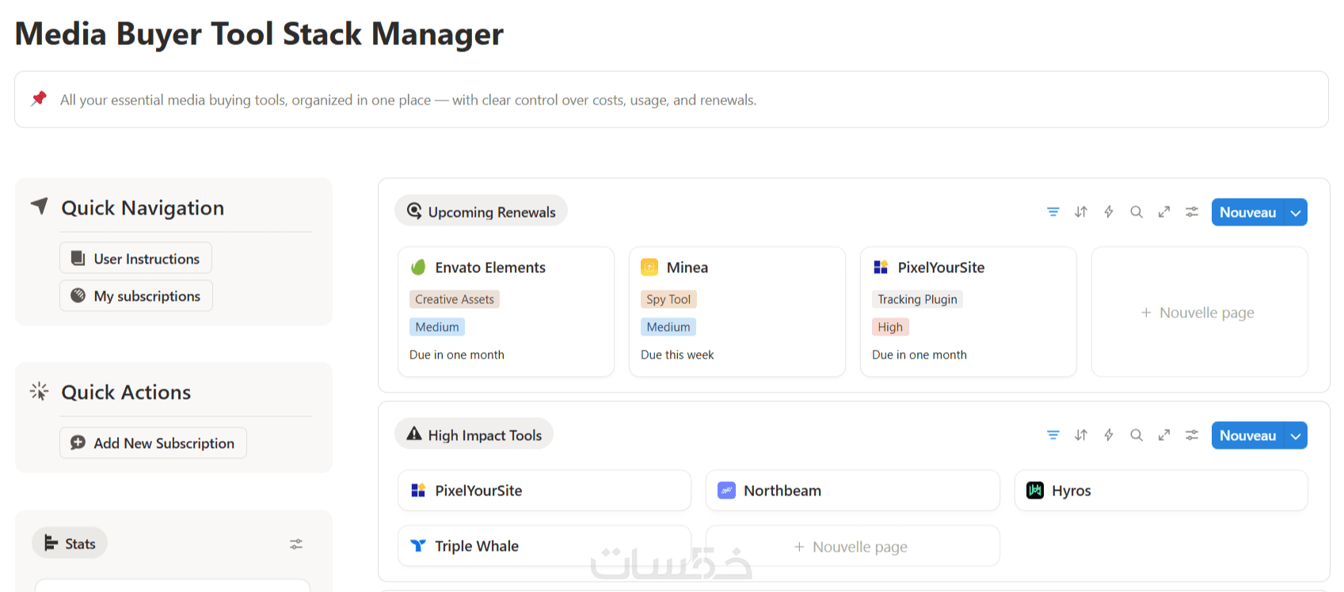Click Media Buyer Tool Stack Manager title
The image size is (1344, 592).
point(259,34)
